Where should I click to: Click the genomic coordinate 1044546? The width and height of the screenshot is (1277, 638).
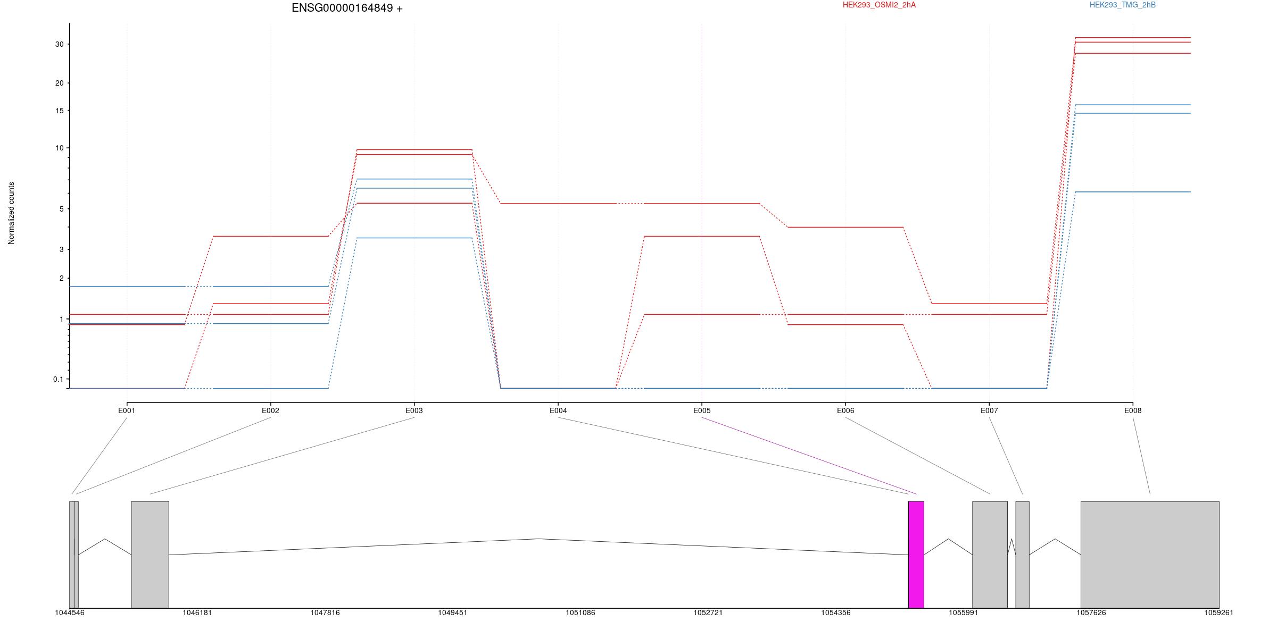coord(70,613)
